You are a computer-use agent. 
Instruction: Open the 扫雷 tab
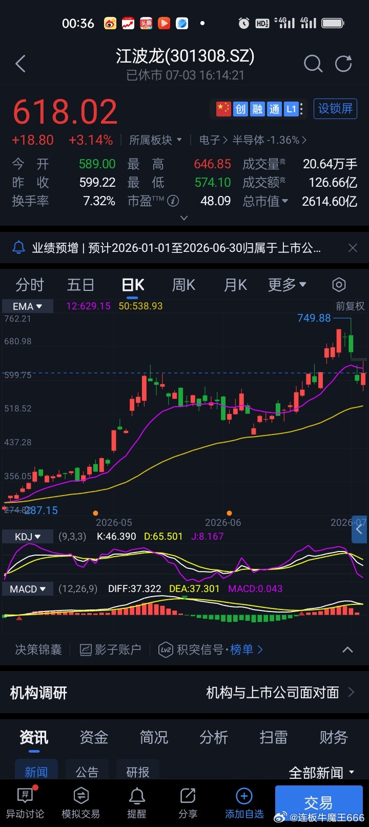pyautogui.click(x=274, y=737)
